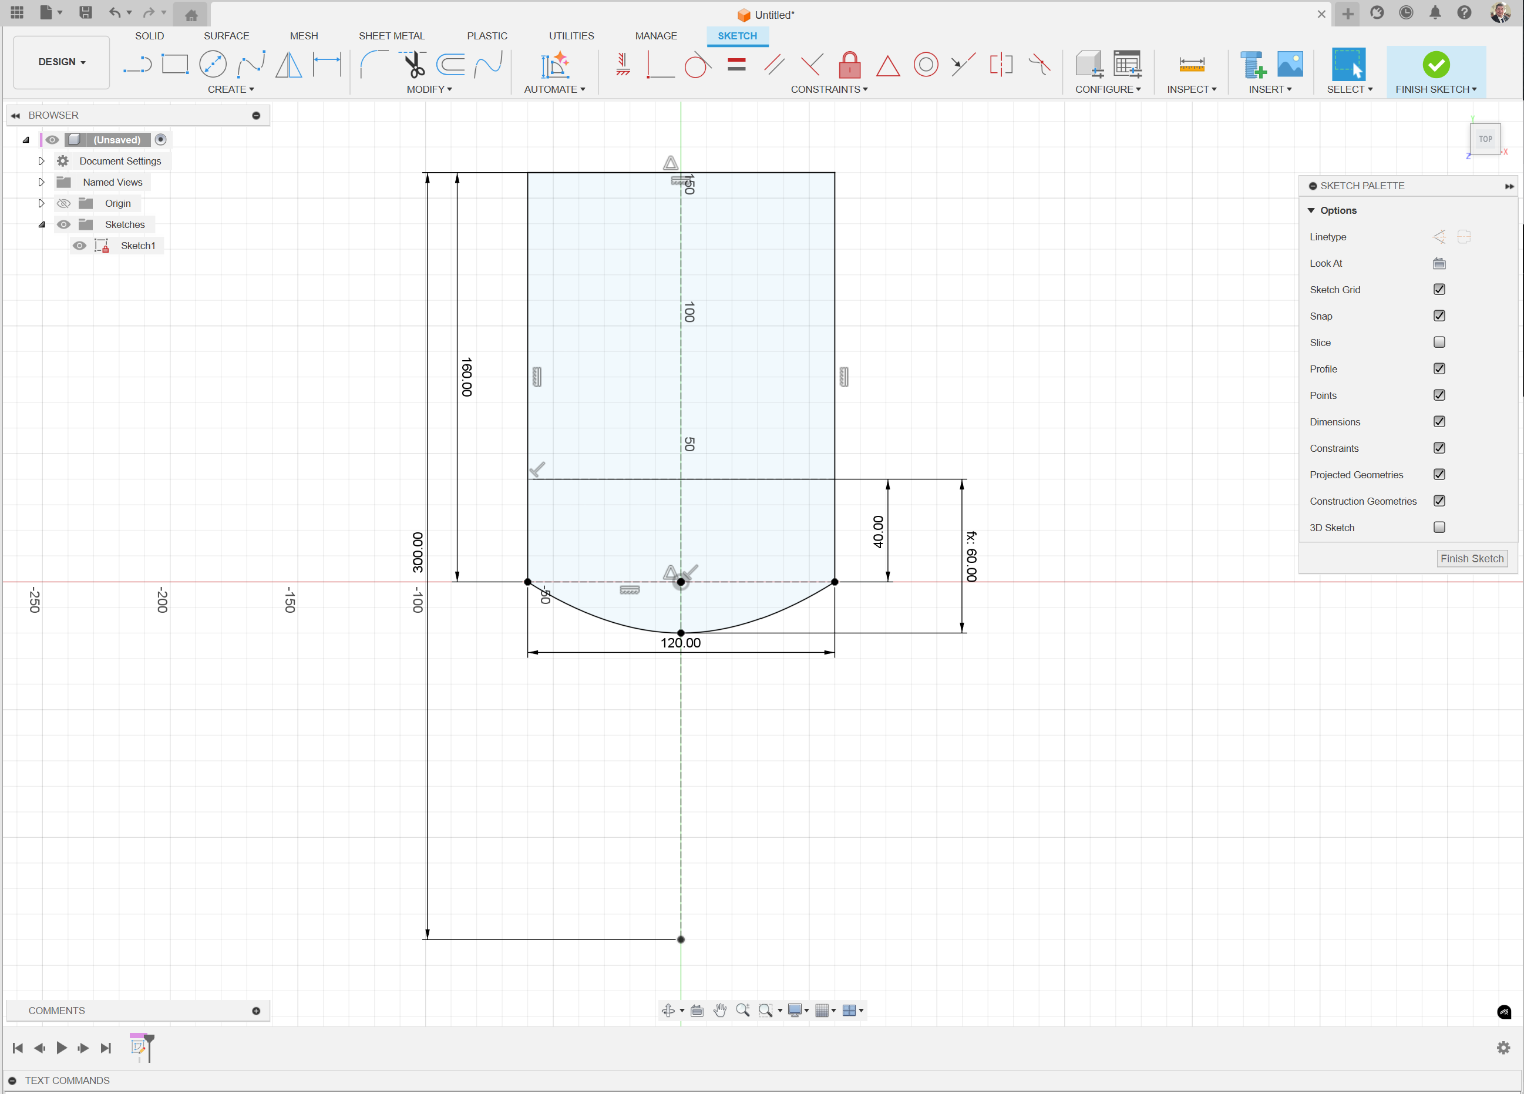The height and width of the screenshot is (1094, 1524).
Task: Select the Fit Point Spline tool
Action: click(x=251, y=65)
